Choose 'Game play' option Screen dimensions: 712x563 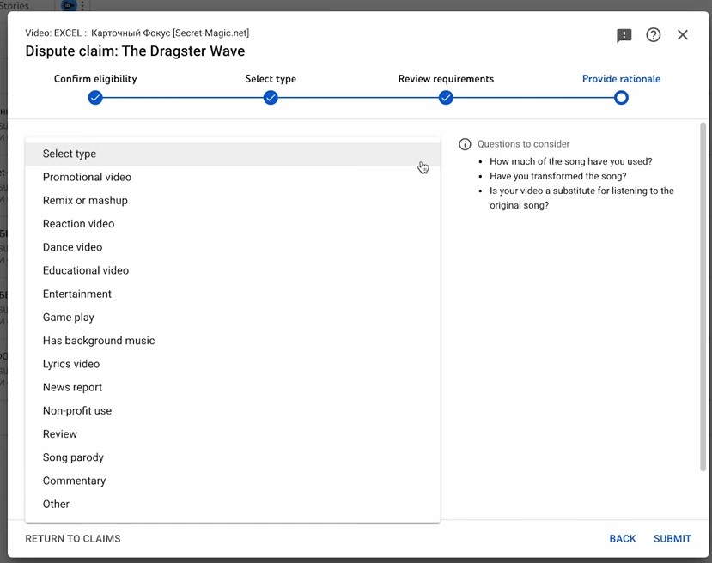tap(233, 317)
